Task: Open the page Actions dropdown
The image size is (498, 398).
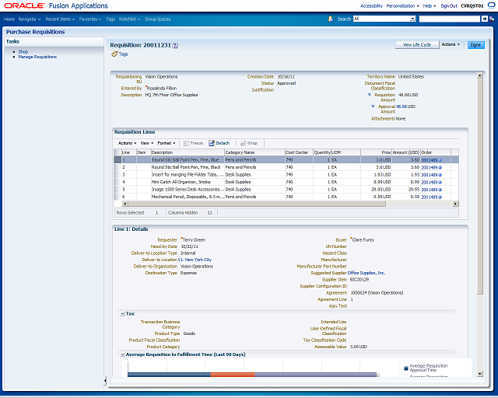Action: (451, 44)
